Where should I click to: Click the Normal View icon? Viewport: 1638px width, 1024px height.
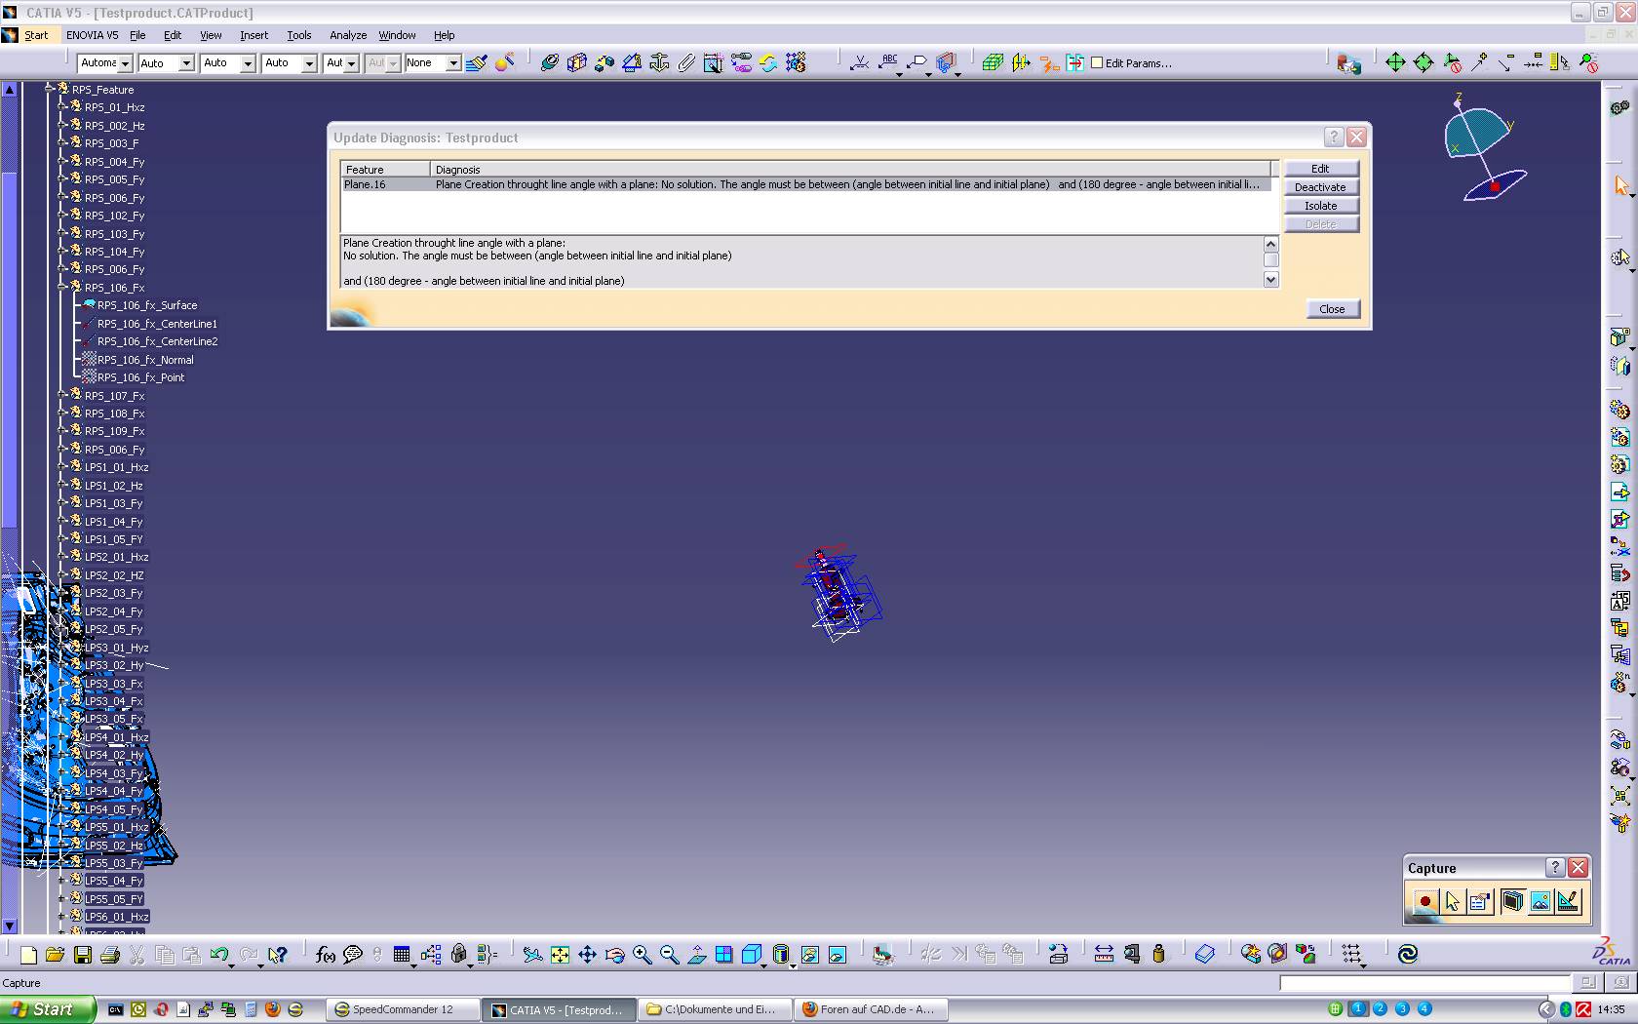(x=696, y=955)
